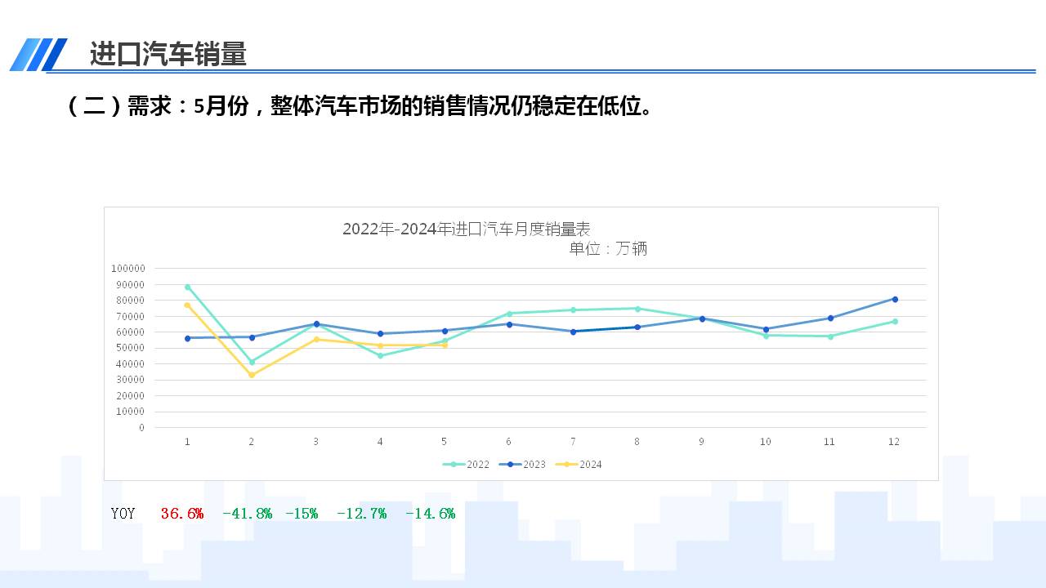Click the slide title 进口汽车销量
Screen dimensions: 1046x588
pyautogui.click(x=168, y=55)
